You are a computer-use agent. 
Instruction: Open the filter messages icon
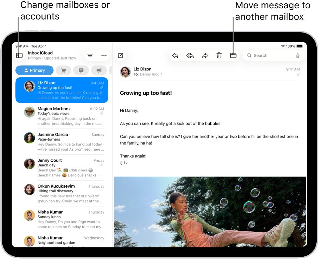90,55
